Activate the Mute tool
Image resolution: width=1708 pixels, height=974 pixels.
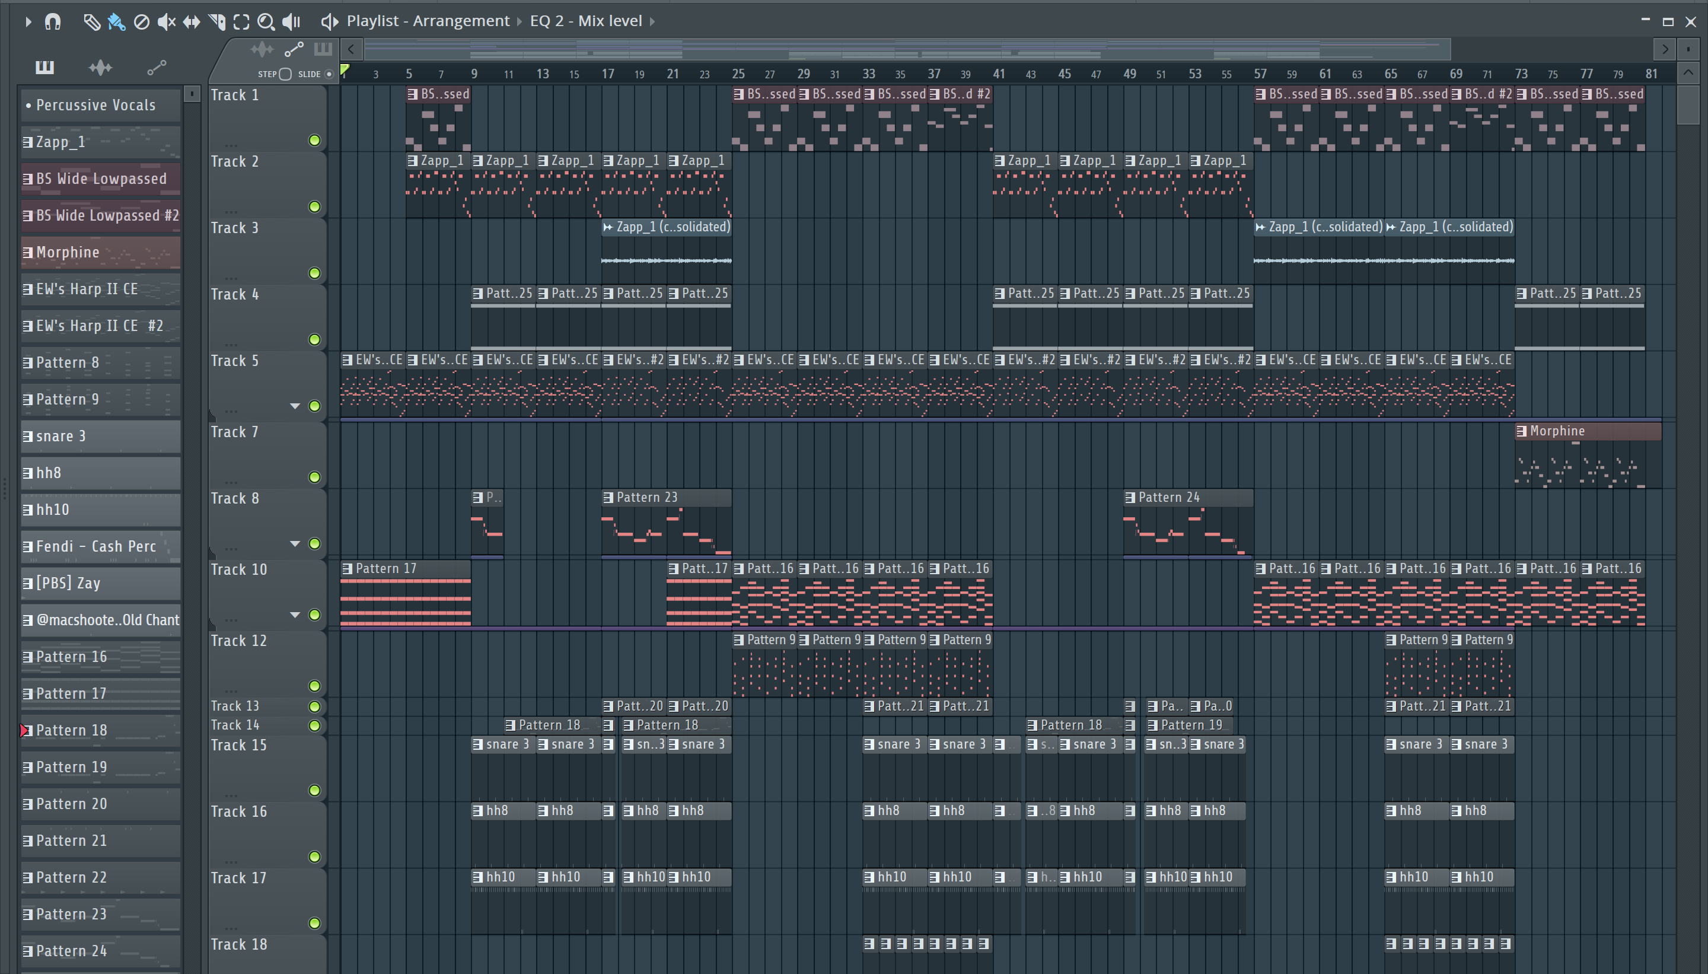click(166, 21)
